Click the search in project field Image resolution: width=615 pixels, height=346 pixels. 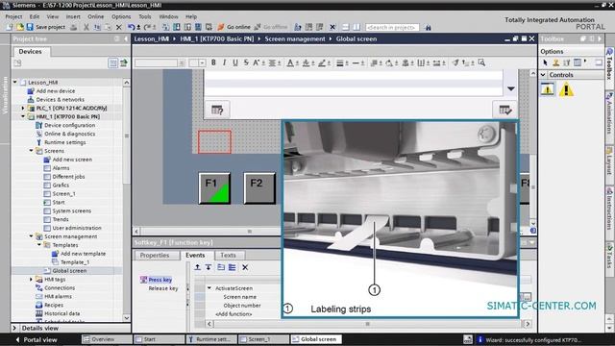click(392, 27)
